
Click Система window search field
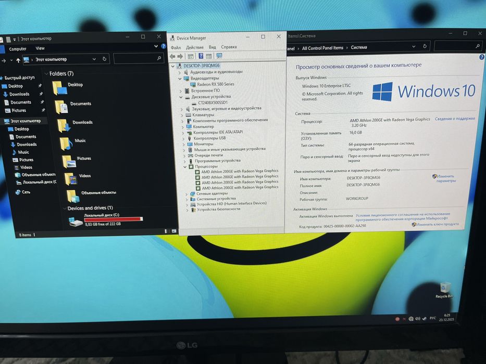coord(458,46)
